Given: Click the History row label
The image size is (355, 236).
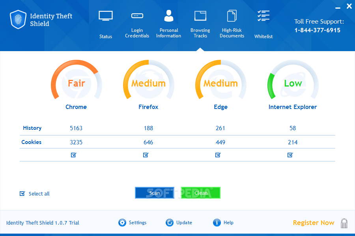Looking at the screenshot, I should [x=32, y=128].
